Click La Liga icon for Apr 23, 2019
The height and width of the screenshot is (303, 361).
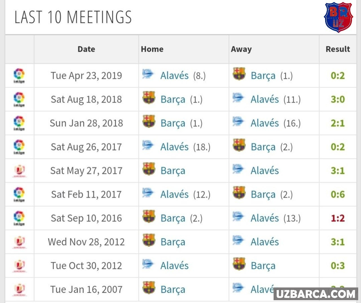(x=19, y=75)
